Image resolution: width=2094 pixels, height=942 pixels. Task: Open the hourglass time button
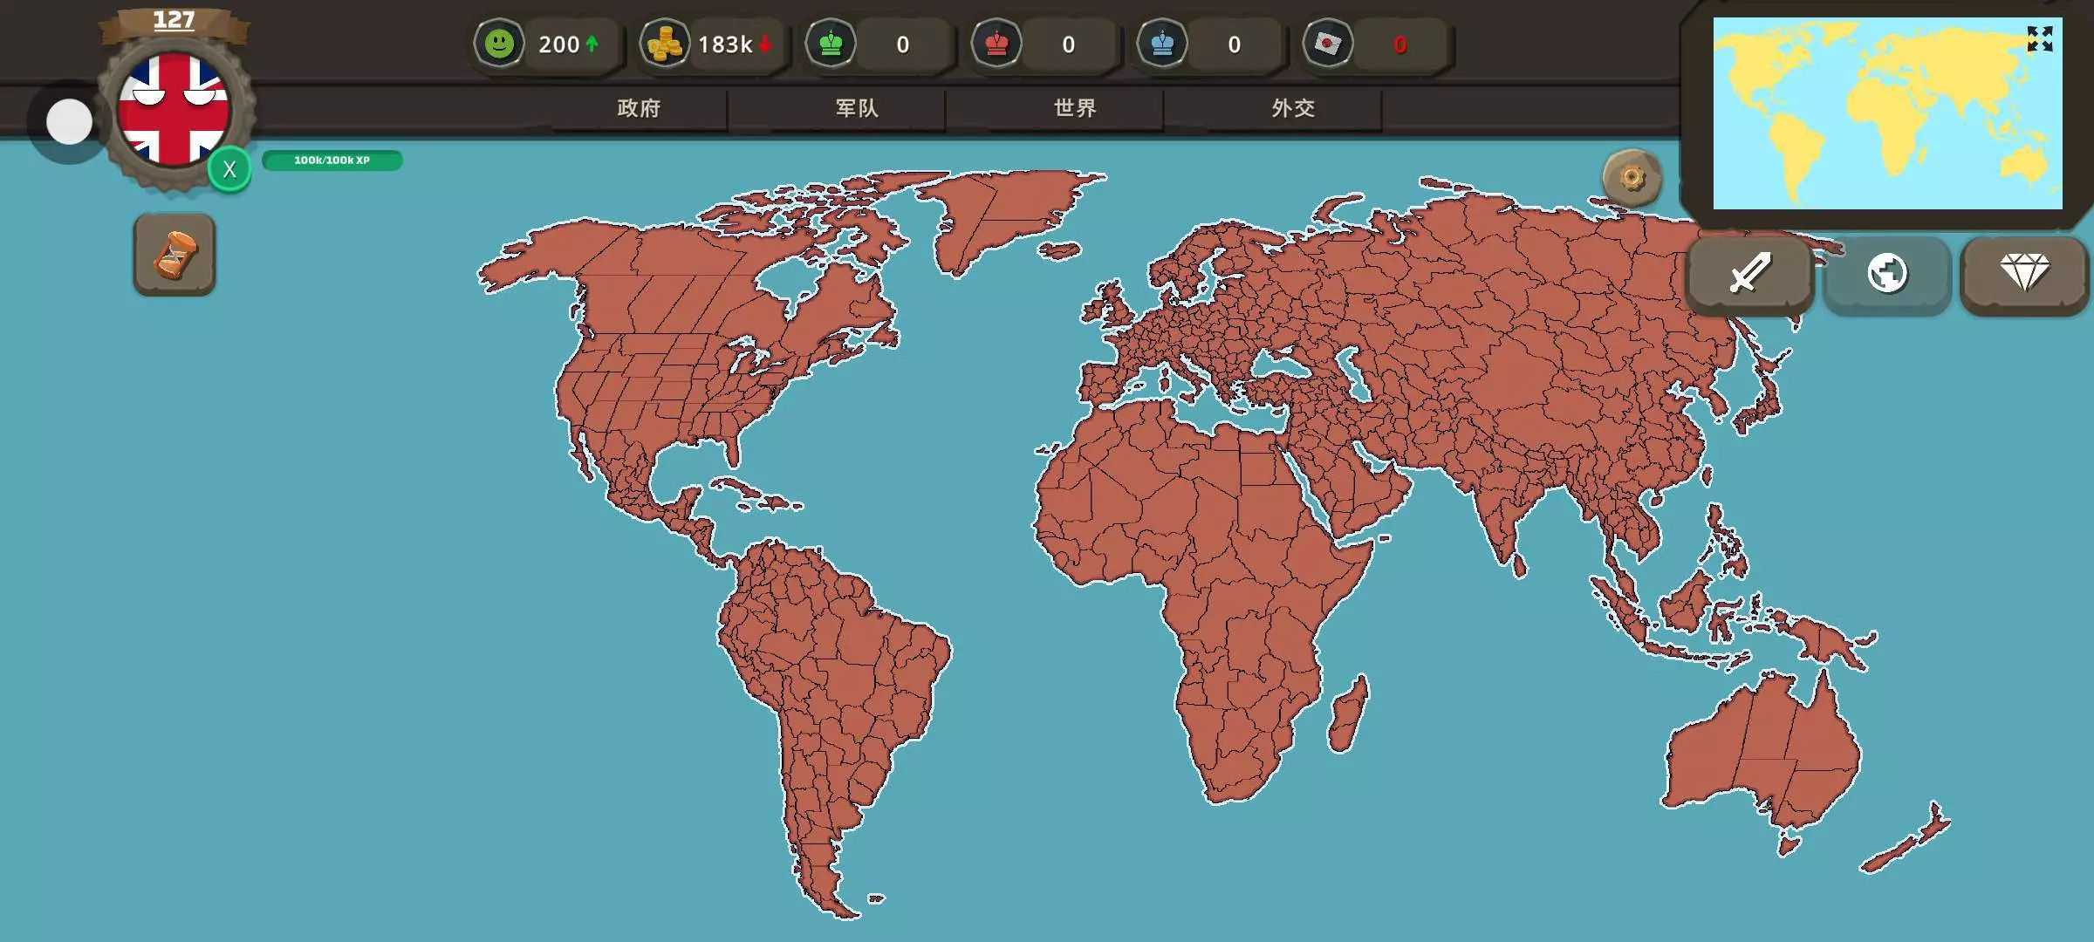(x=174, y=255)
